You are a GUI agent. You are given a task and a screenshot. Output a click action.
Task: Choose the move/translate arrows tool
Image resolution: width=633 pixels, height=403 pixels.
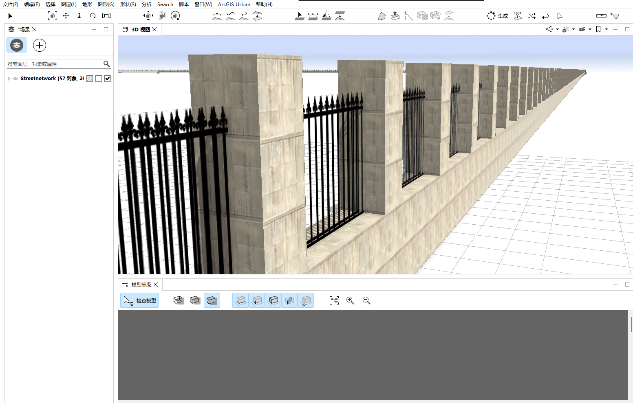point(66,16)
